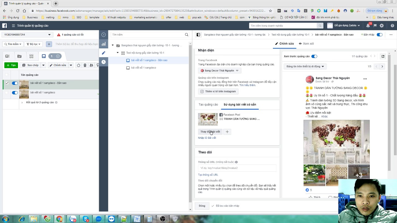The width and height of the screenshot is (397, 223).
Task: Click the Đóng button
Action: [202, 206]
